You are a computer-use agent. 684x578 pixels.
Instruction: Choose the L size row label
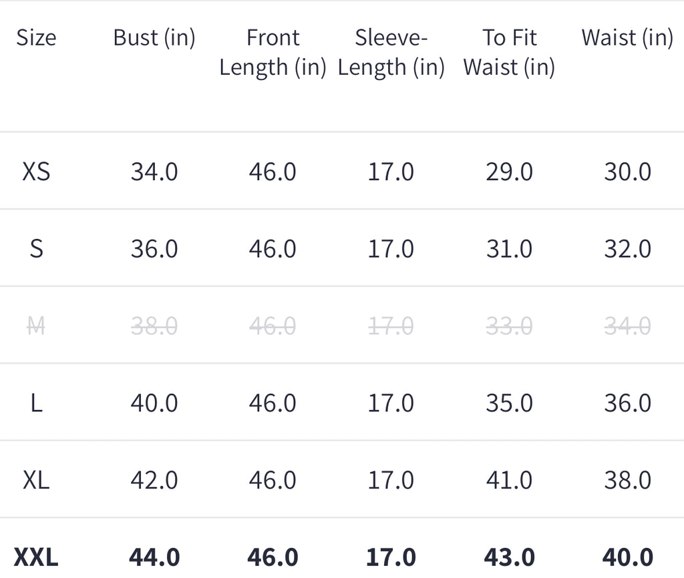[36, 402]
